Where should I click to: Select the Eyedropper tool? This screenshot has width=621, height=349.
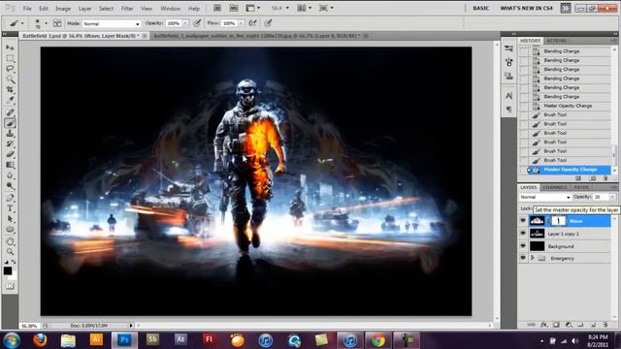tap(10, 100)
